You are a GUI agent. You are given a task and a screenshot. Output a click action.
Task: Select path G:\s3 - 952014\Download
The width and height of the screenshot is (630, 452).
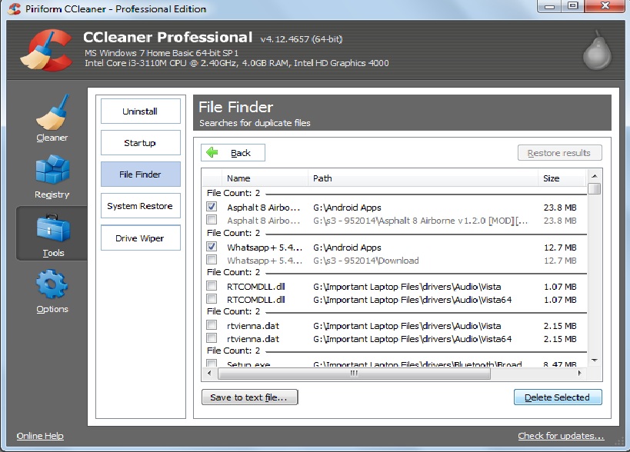point(366,261)
